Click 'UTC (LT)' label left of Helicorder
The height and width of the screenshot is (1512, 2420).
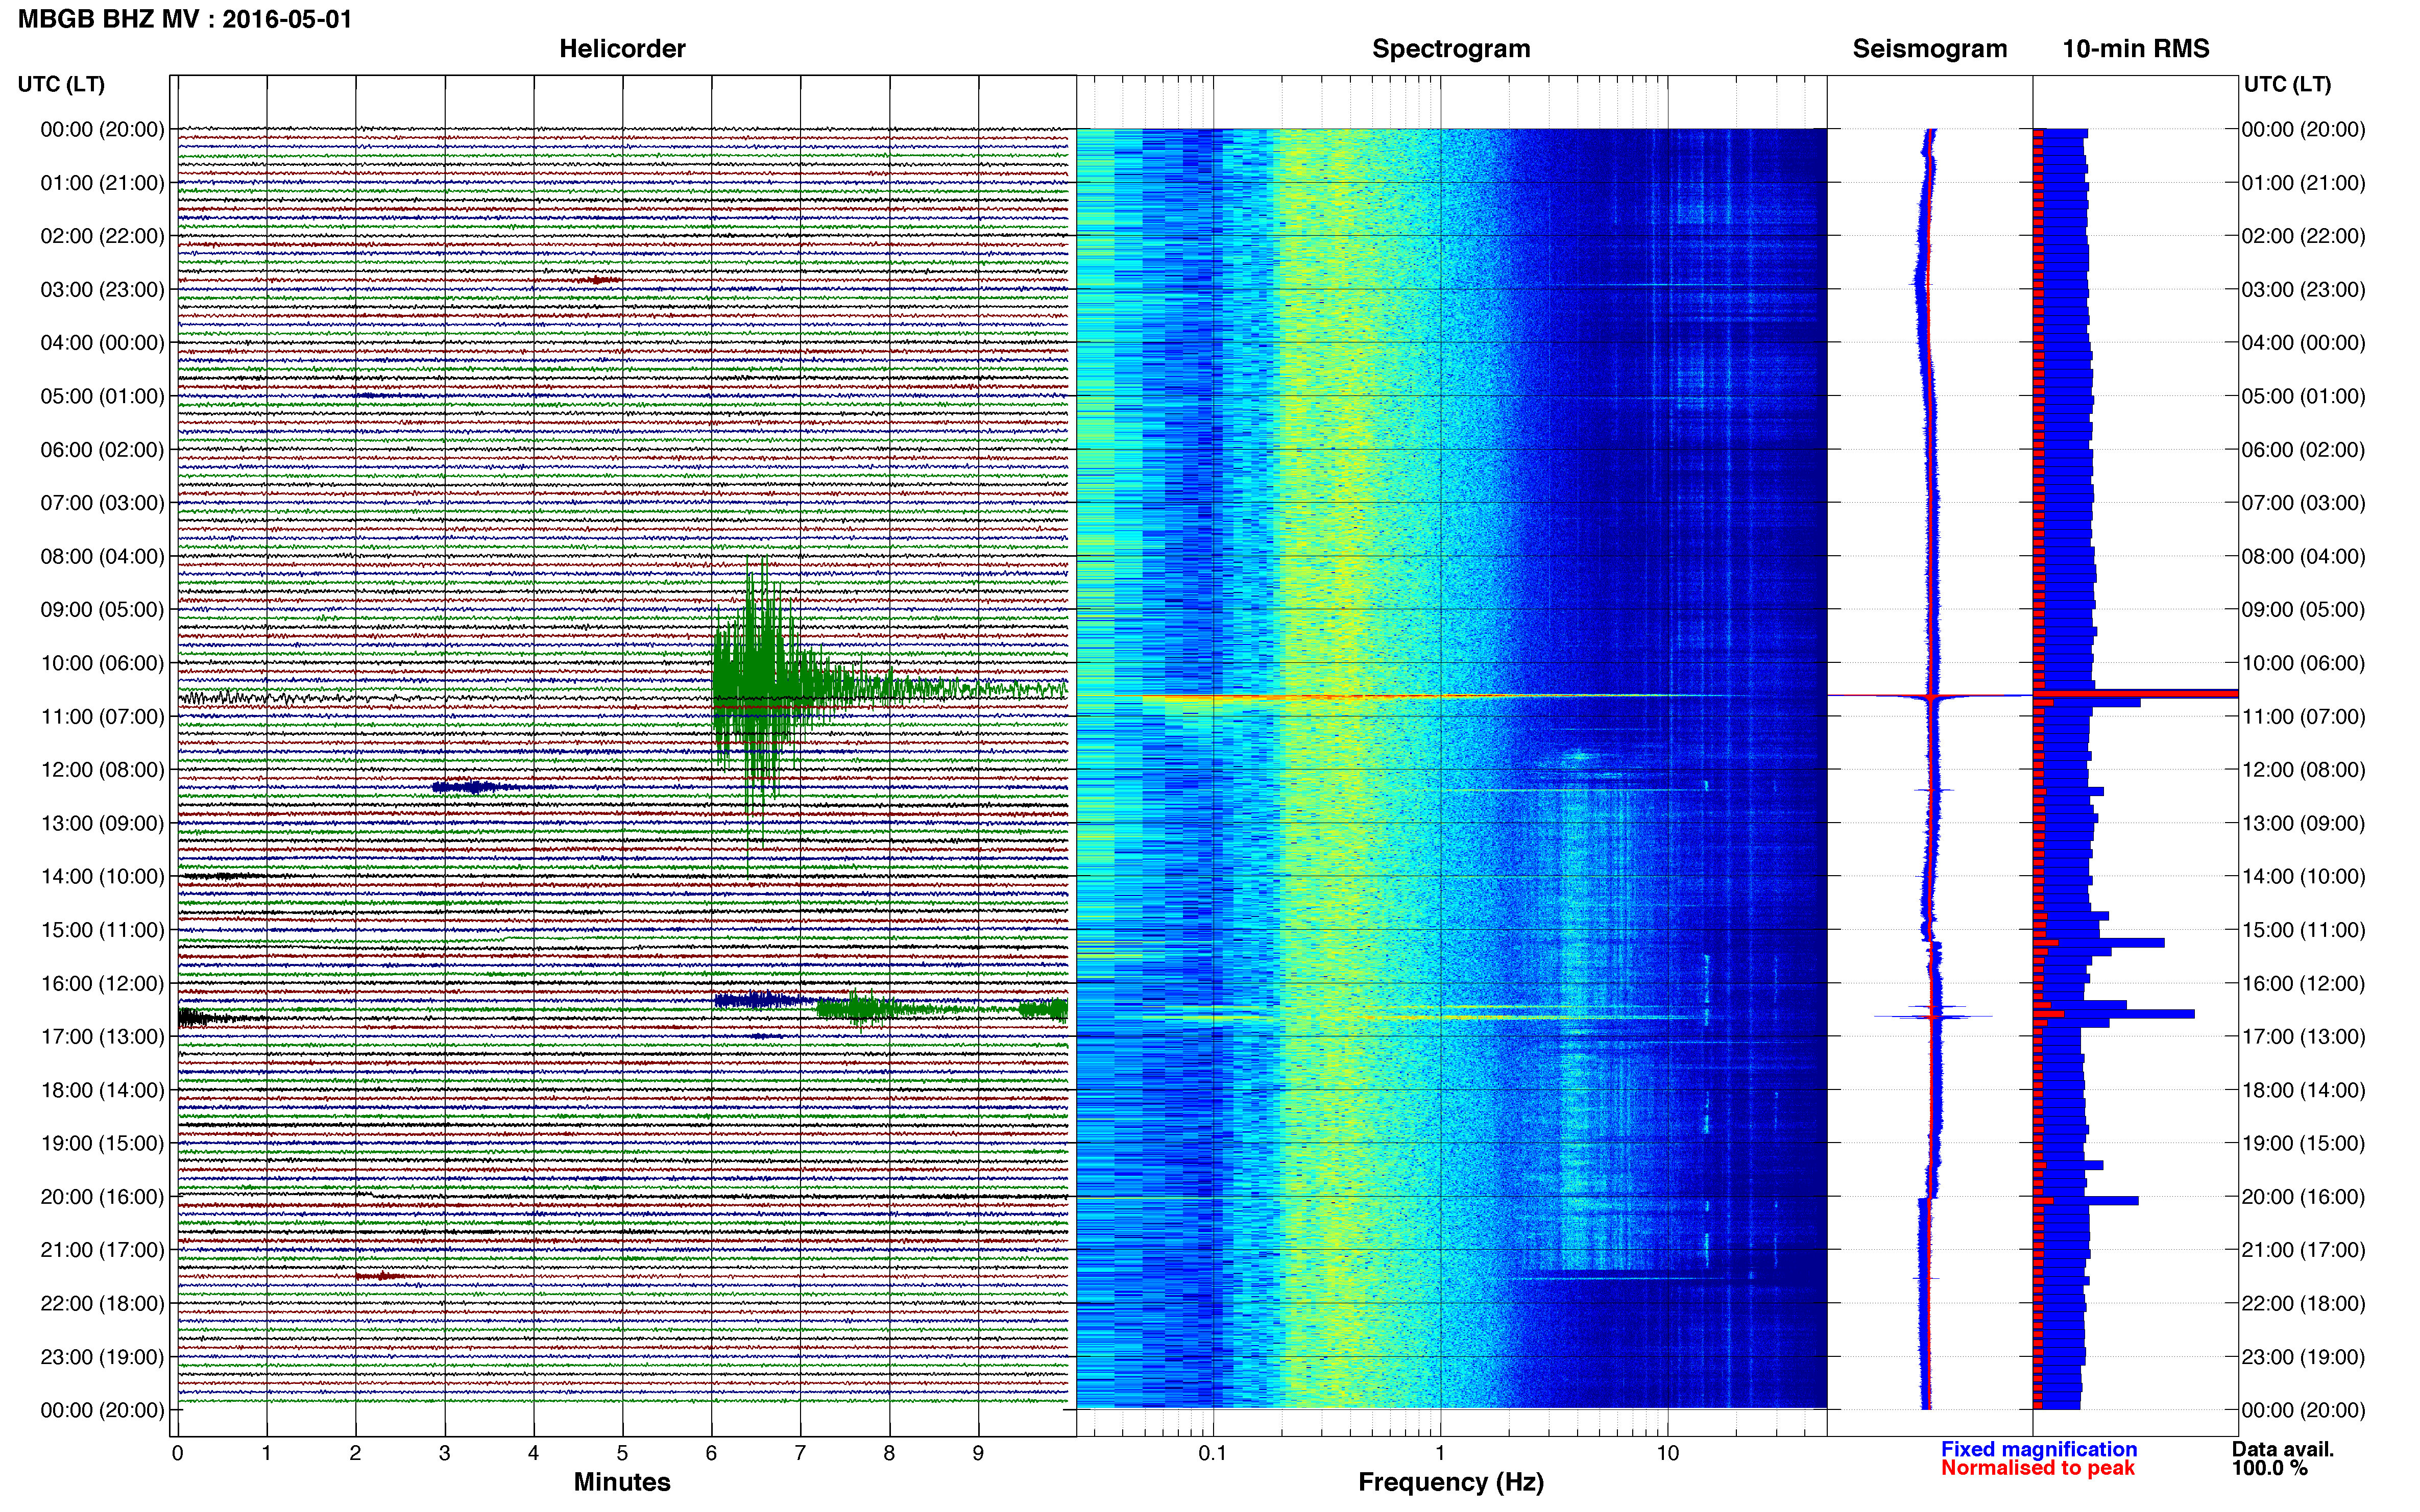(61, 84)
